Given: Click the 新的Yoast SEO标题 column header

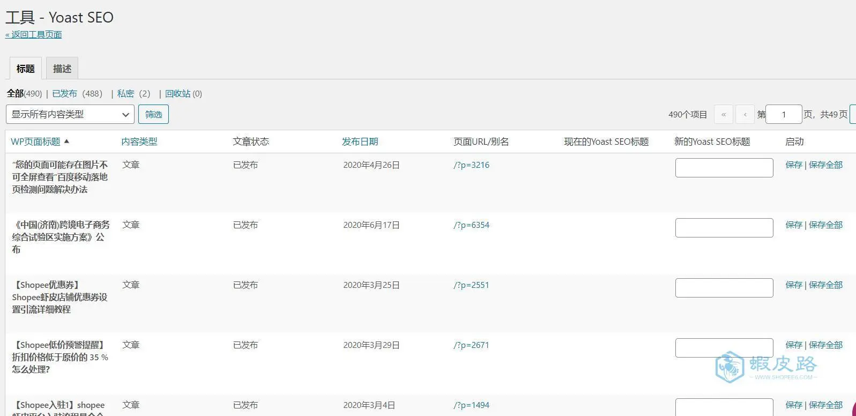Looking at the screenshot, I should 712,142.
